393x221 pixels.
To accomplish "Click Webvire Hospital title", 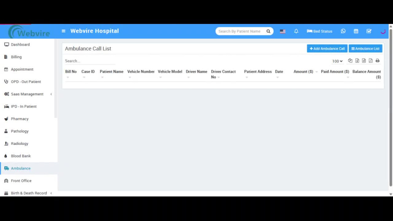I will (x=94, y=31).
